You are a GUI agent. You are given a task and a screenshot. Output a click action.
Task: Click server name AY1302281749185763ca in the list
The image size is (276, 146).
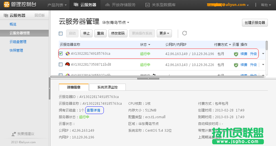(91, 54)
